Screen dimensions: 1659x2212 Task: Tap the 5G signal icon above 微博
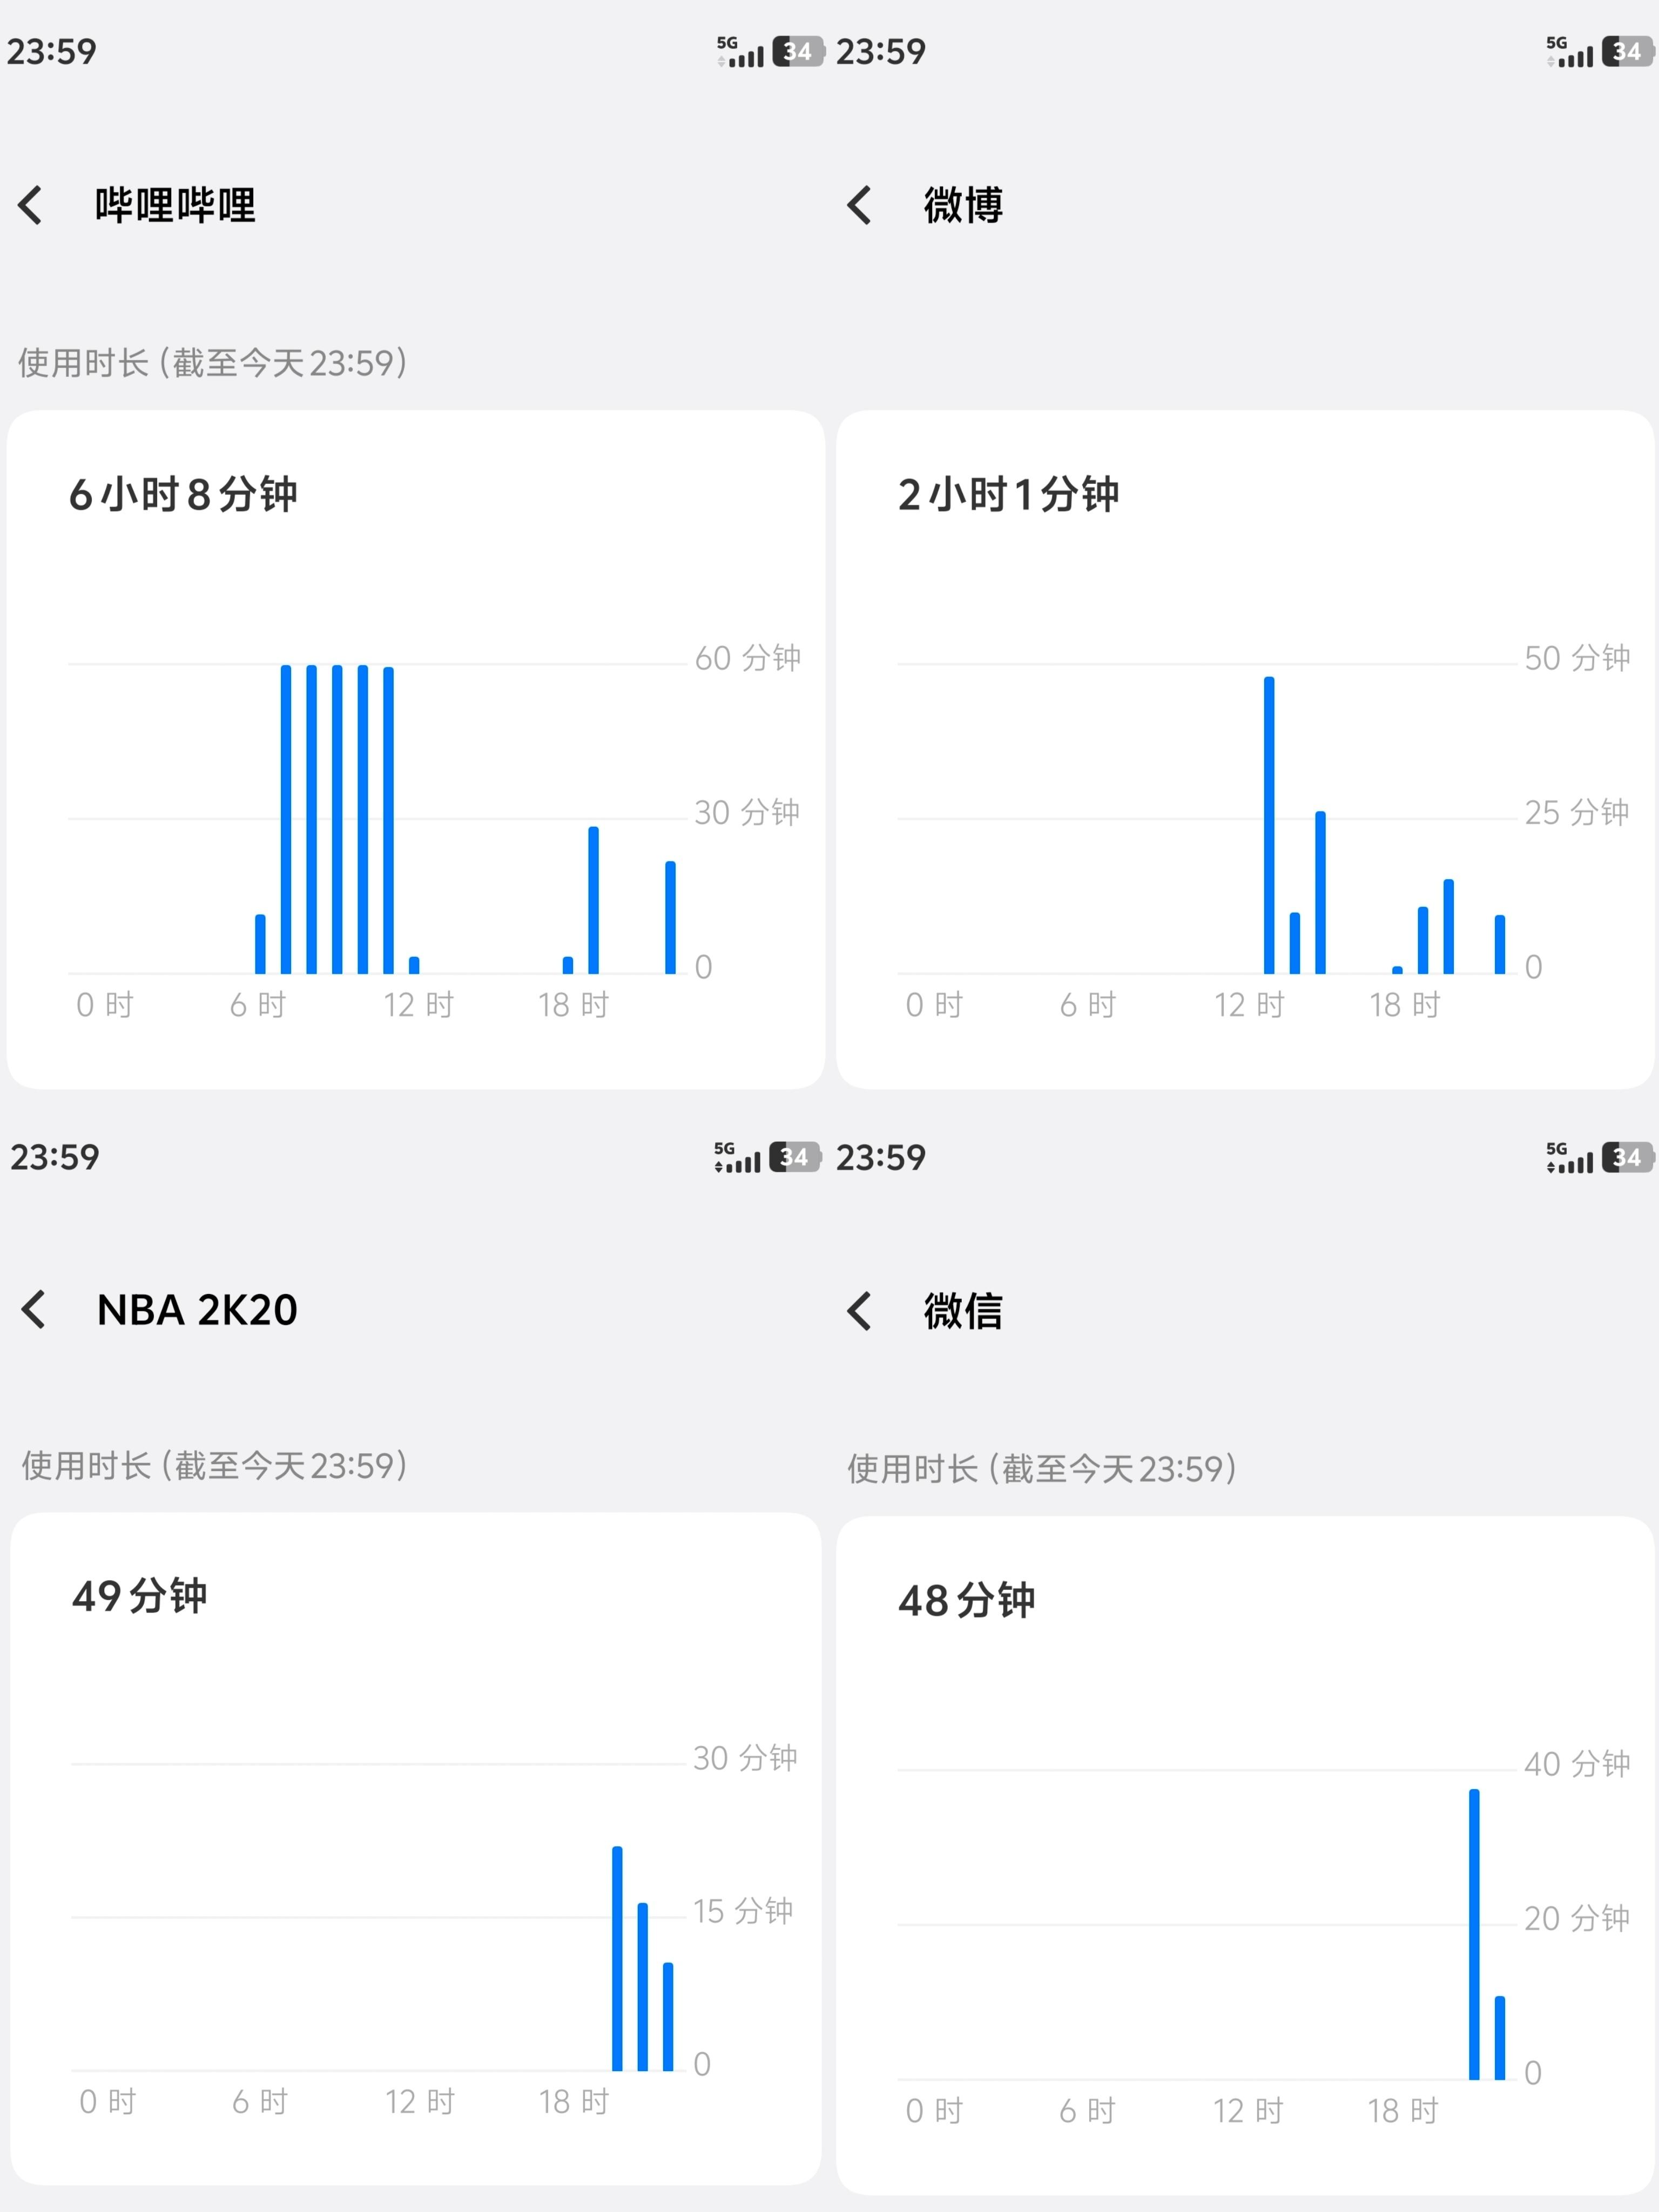coord(1570,52)
